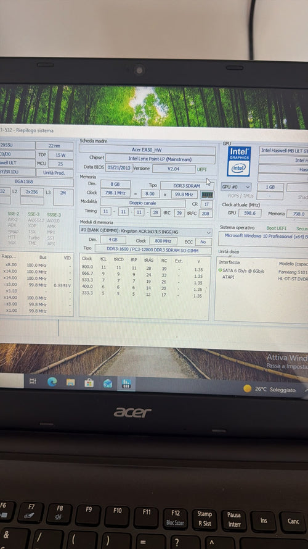
Task: Launch Microsoft Edge from the taskbar
Action: pos(52,382)
